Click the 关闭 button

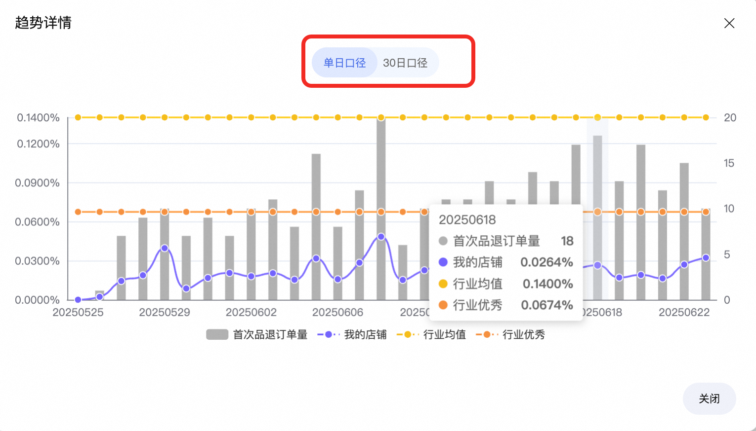coord(709,398)
